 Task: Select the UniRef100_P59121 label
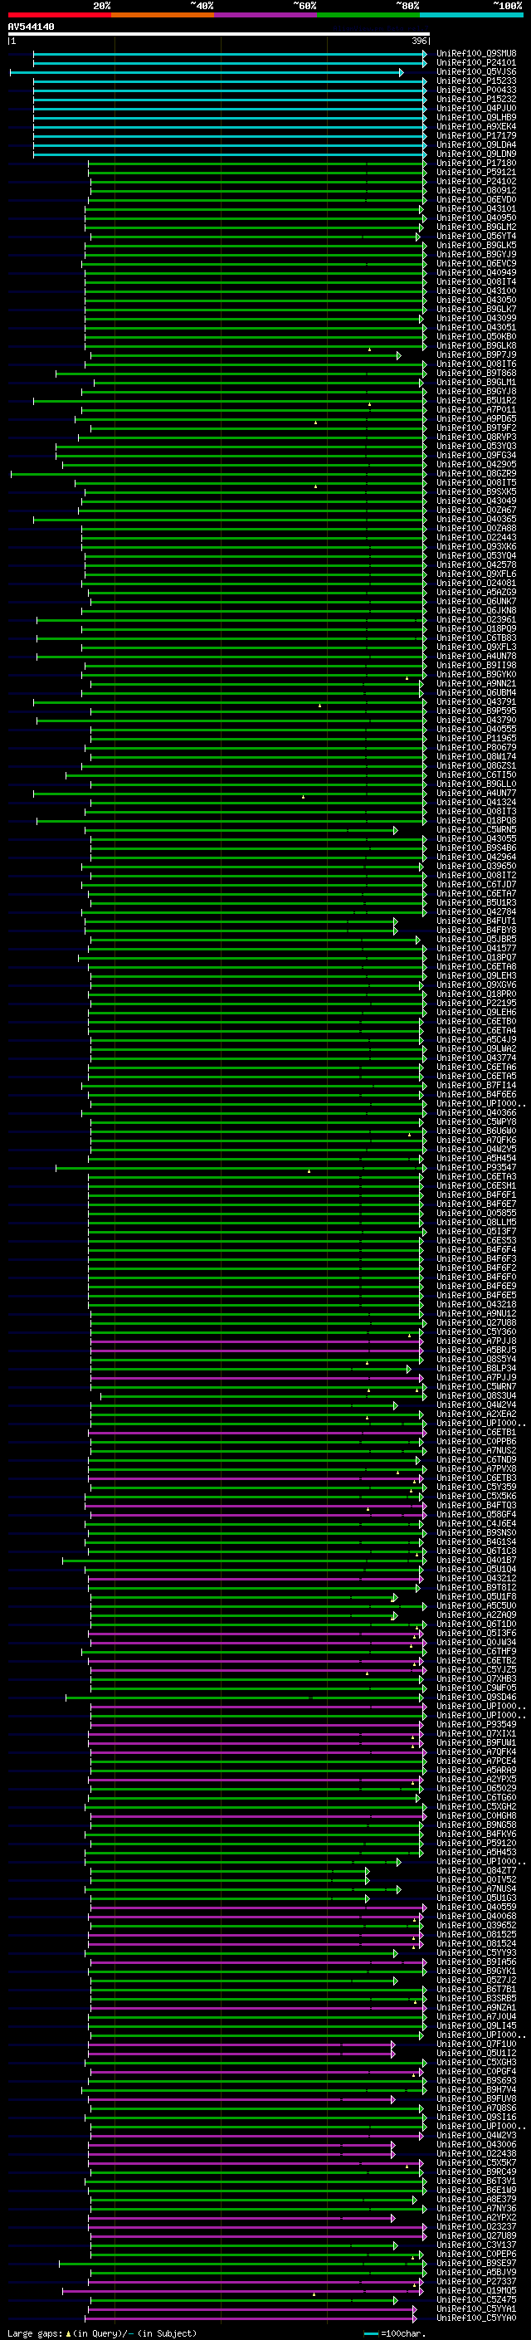(475, 173)
